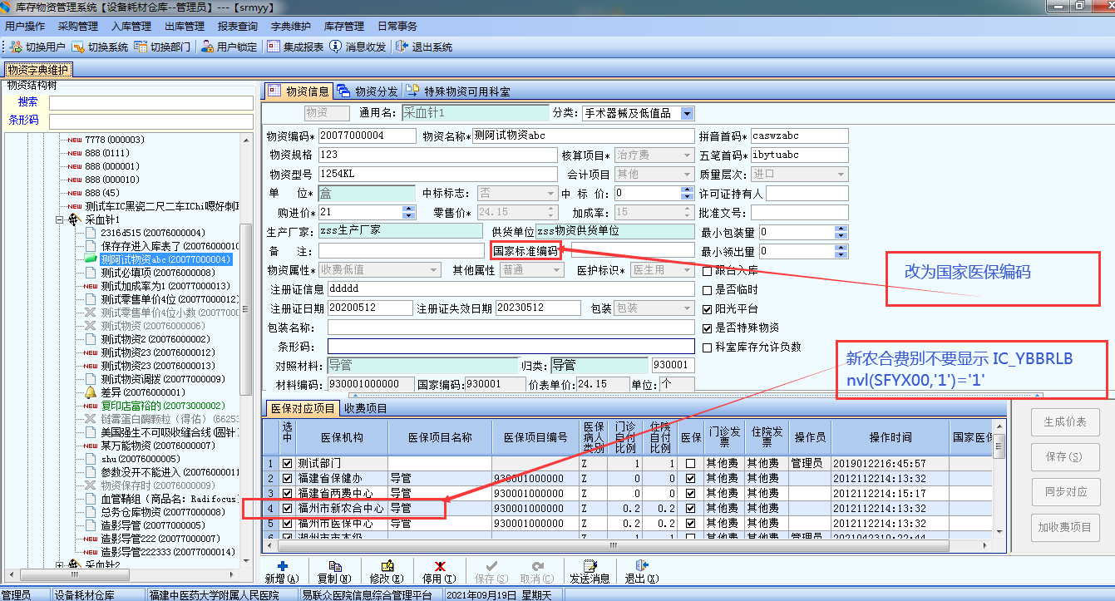Open the 物资属性 dropdown
Image resolution: width=1115 pixels, height=601 pixels.
[433, 270]
